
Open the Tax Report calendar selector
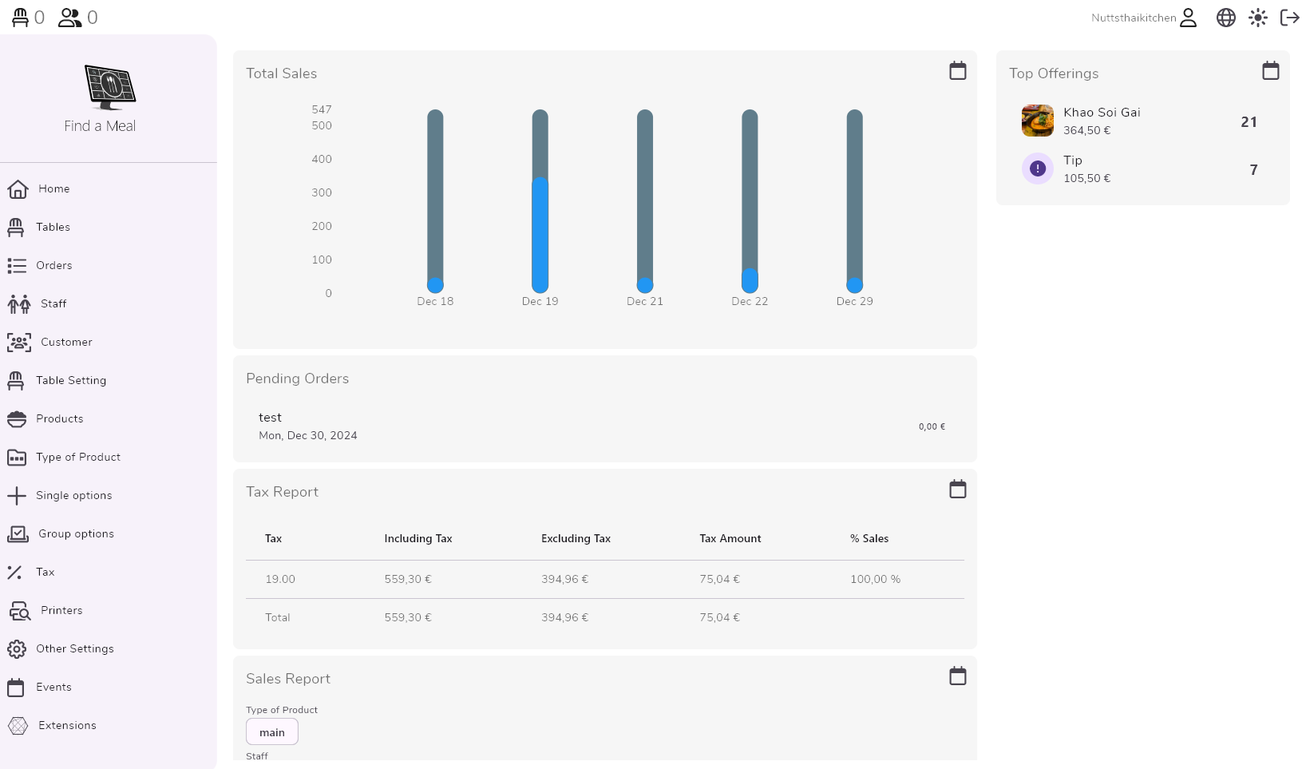(957, 490)
